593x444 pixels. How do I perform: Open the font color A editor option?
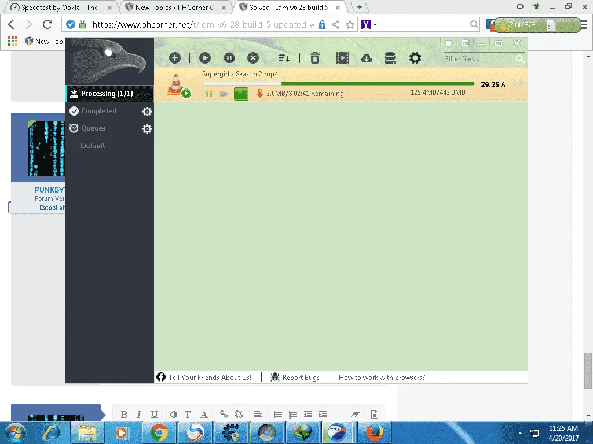(204, 415)
